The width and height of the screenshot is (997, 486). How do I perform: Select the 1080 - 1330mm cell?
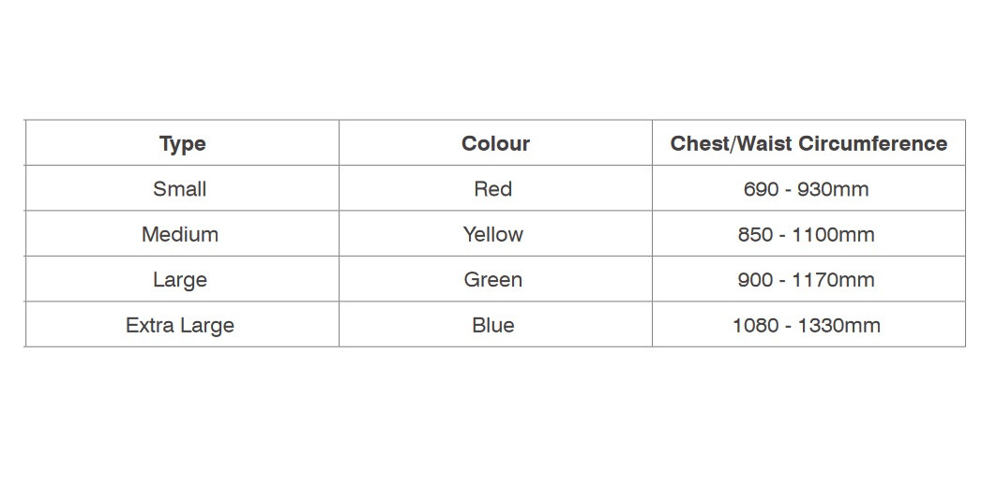coord(808,325)
